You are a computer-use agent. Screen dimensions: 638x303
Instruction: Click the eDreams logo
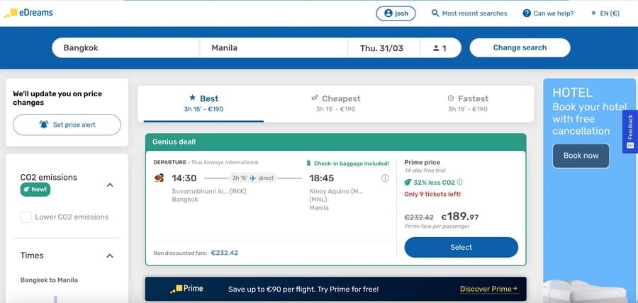point(28,13)
